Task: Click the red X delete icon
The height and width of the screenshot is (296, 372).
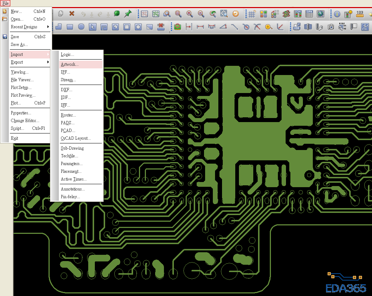Action: tap(72, 14)
